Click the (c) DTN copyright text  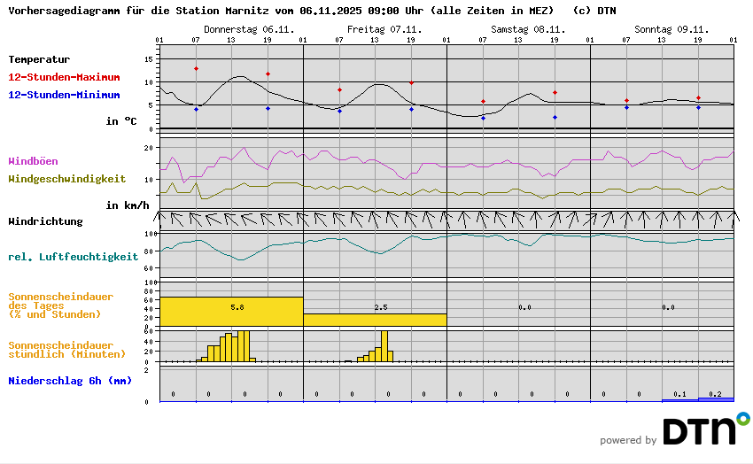(x=594, y=11)
